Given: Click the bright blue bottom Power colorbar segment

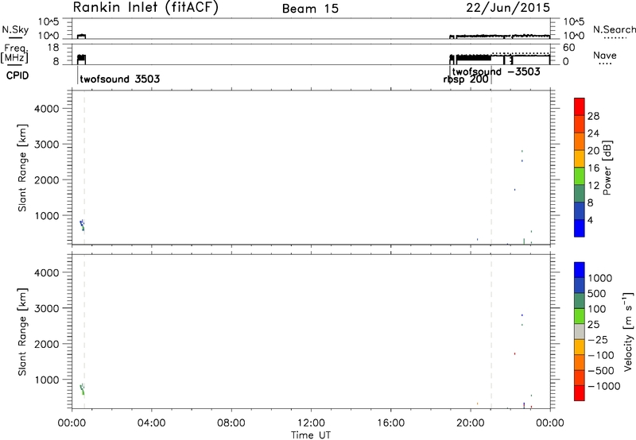Looking at the screenshot, I should point(580,228).
